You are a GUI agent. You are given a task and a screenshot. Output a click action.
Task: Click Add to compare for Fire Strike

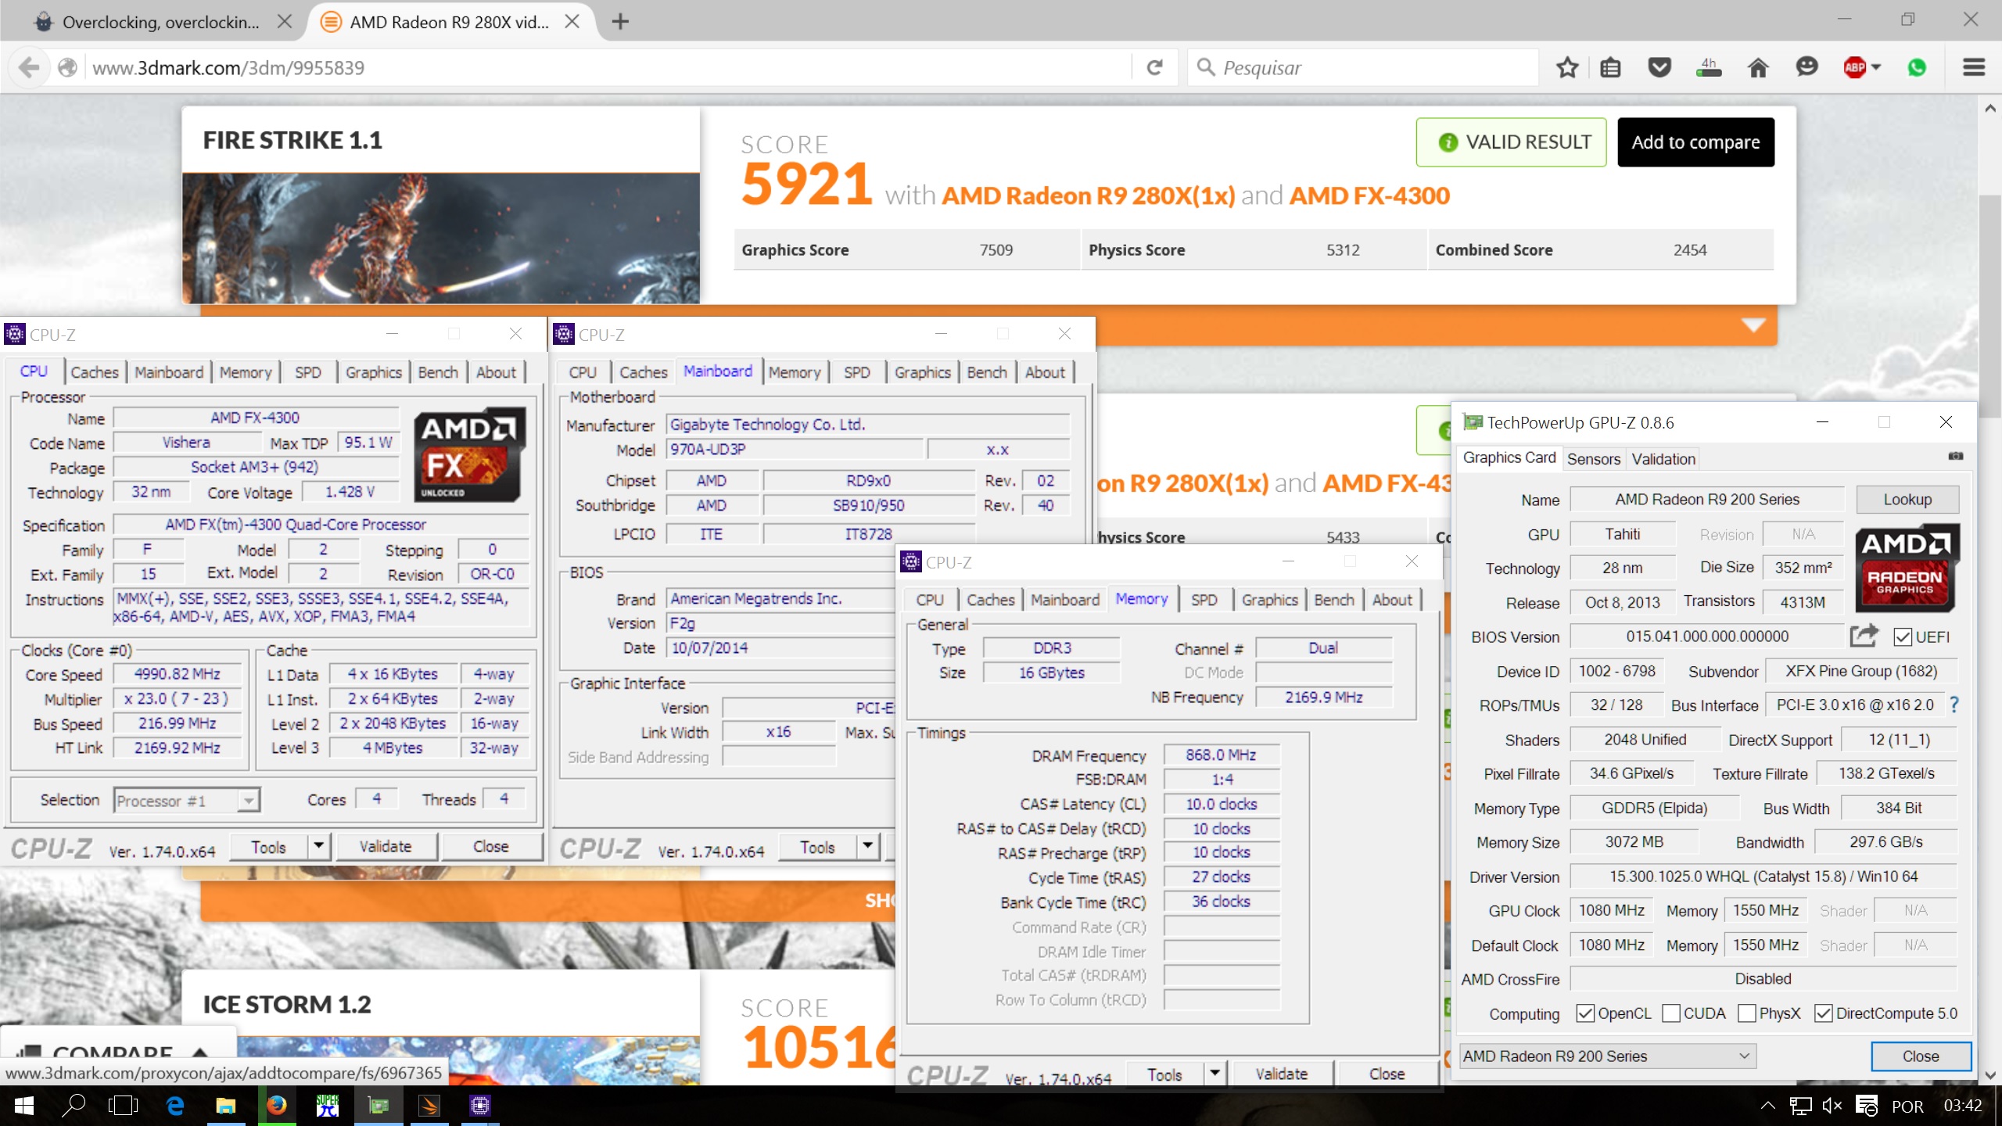pyautogui.click(x=1695, y=142)
